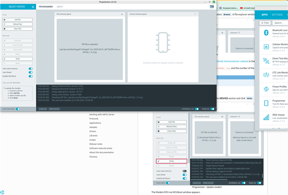The height and width of the screenshot is (195, 288).
Task: Click the Programmer v3.0.8 title bar
Action: coord(108,2)
